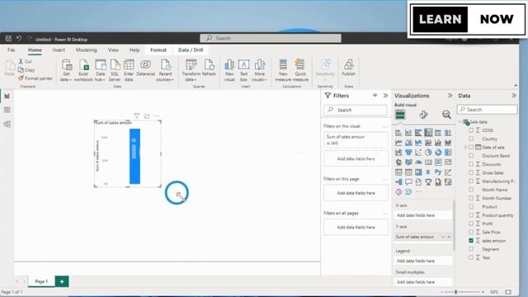
Task: Switch to Table view in left sidebar
Action: click(x=7, y=110)
